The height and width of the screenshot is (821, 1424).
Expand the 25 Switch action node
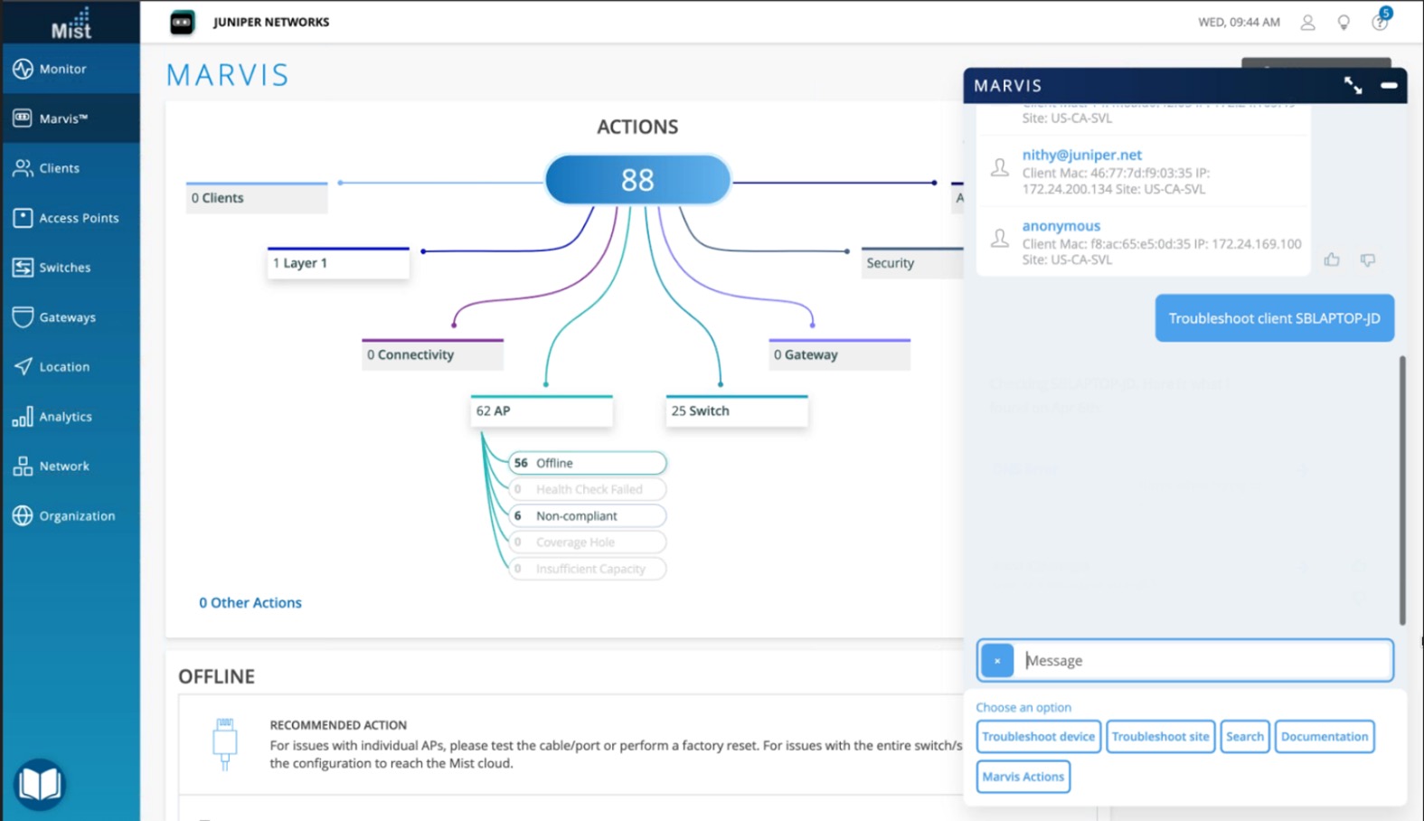(x=736, y=411)
